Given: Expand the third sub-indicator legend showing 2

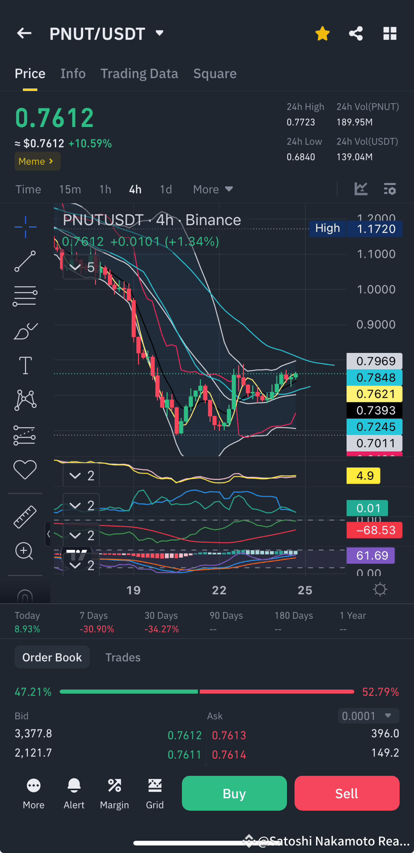Looking at the screenshot, I should click(x=81, y=535).
